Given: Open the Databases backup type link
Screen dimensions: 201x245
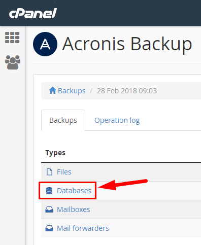Looking at the screenshot, I should coord(74,191).
